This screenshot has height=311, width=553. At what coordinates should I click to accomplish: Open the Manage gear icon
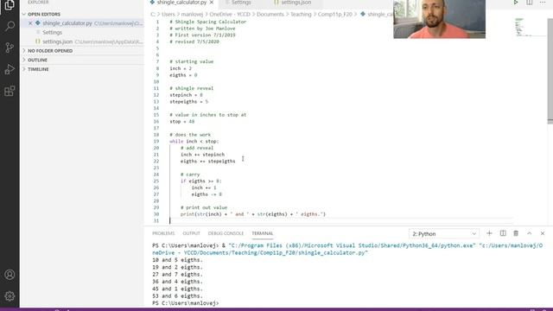10,295
